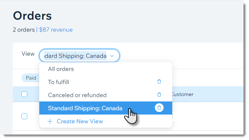
Task: Check the first order row's checkbox
Action: (24, 116)
